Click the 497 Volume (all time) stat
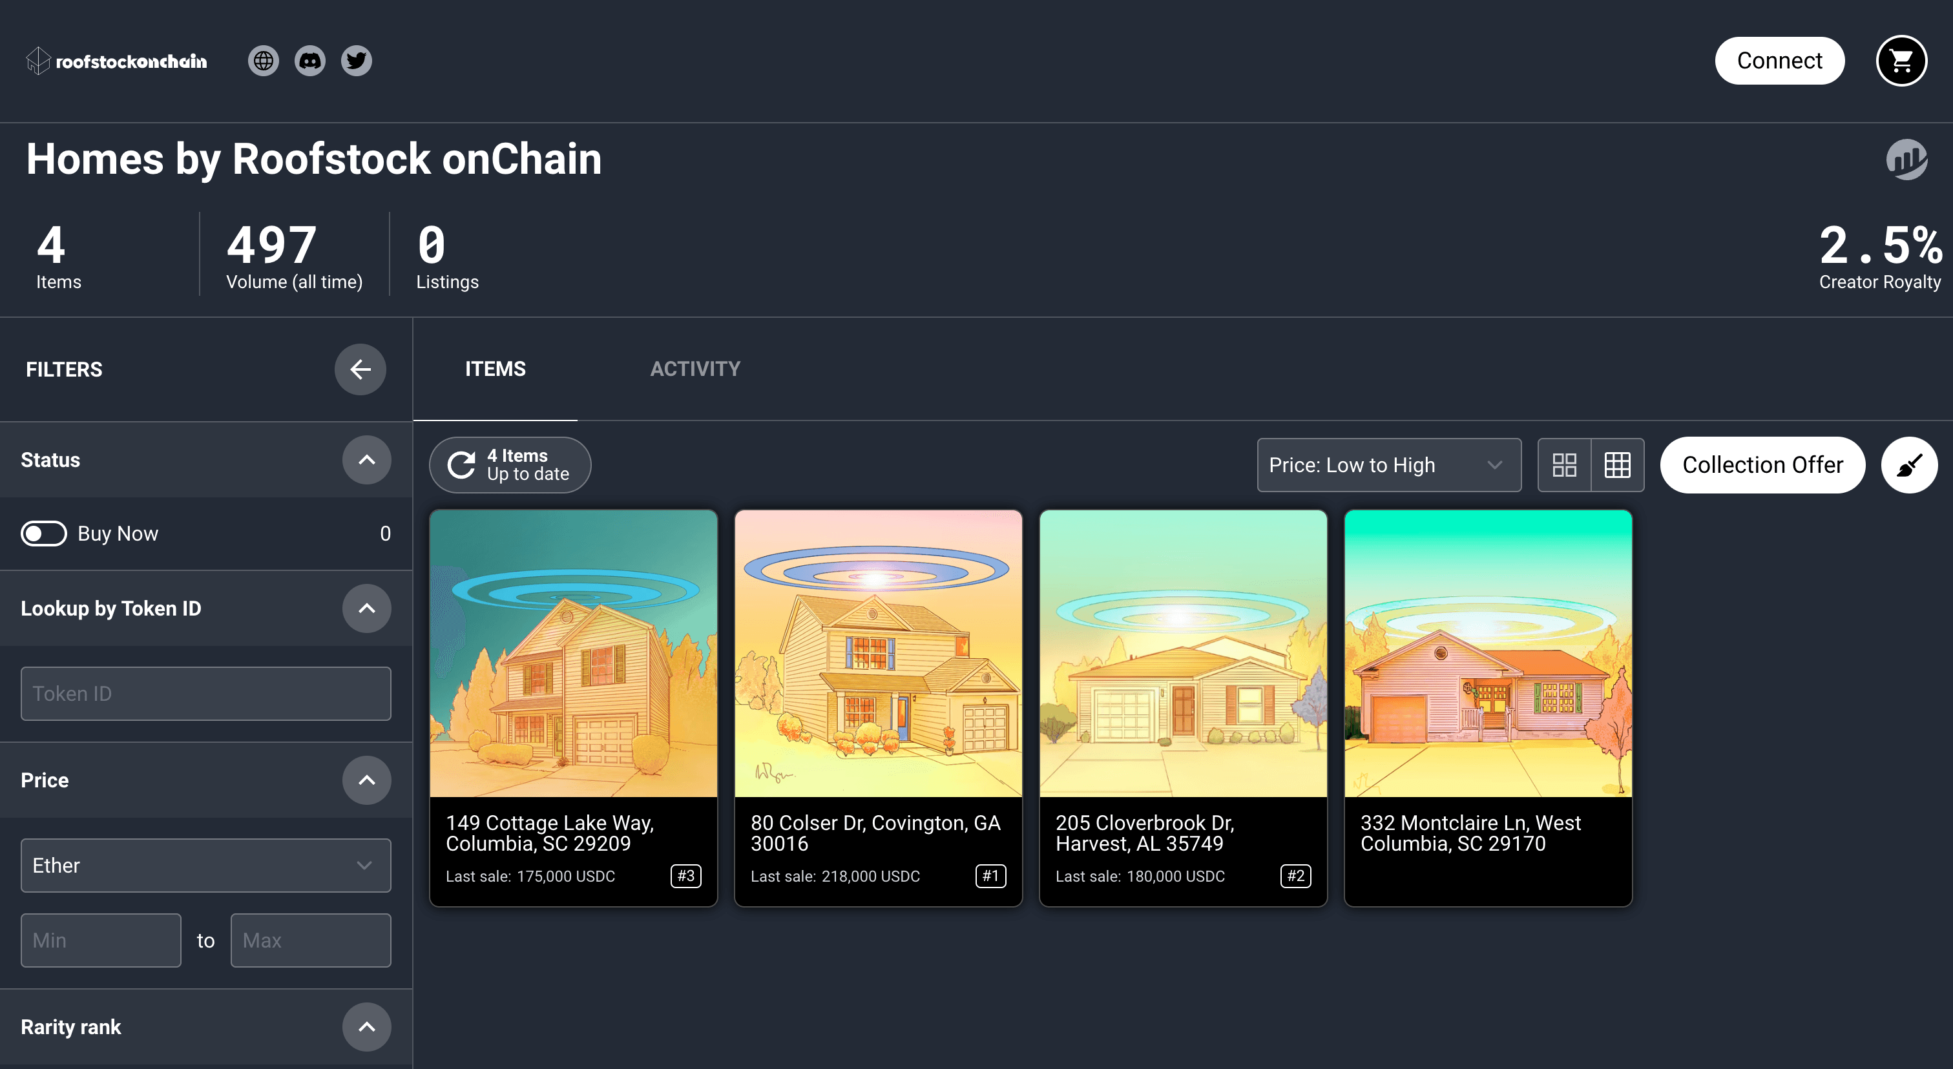Viewport: 1953px width, 1069px height. 294,256
